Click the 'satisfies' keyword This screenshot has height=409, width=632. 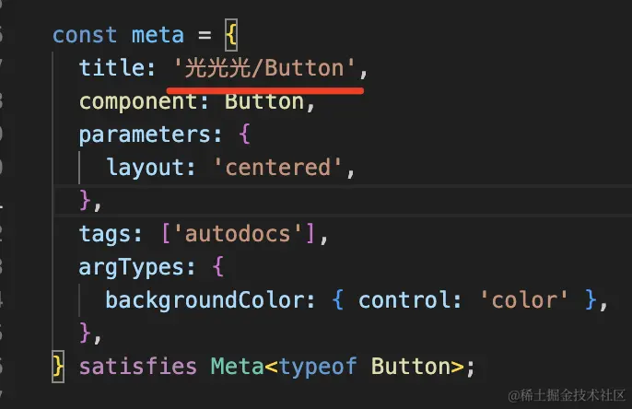click(138, 367)
